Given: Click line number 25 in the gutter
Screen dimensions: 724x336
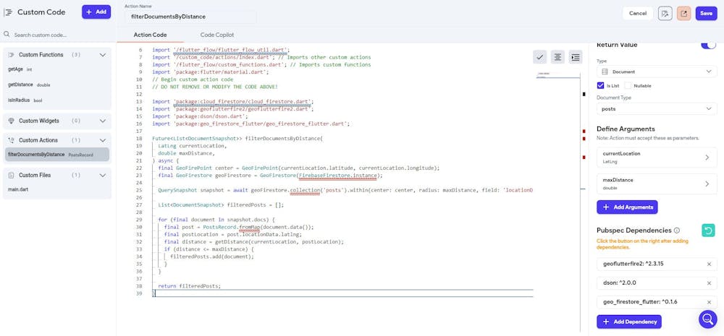Looking at the screenshot, I should click(x=140, y=190).
